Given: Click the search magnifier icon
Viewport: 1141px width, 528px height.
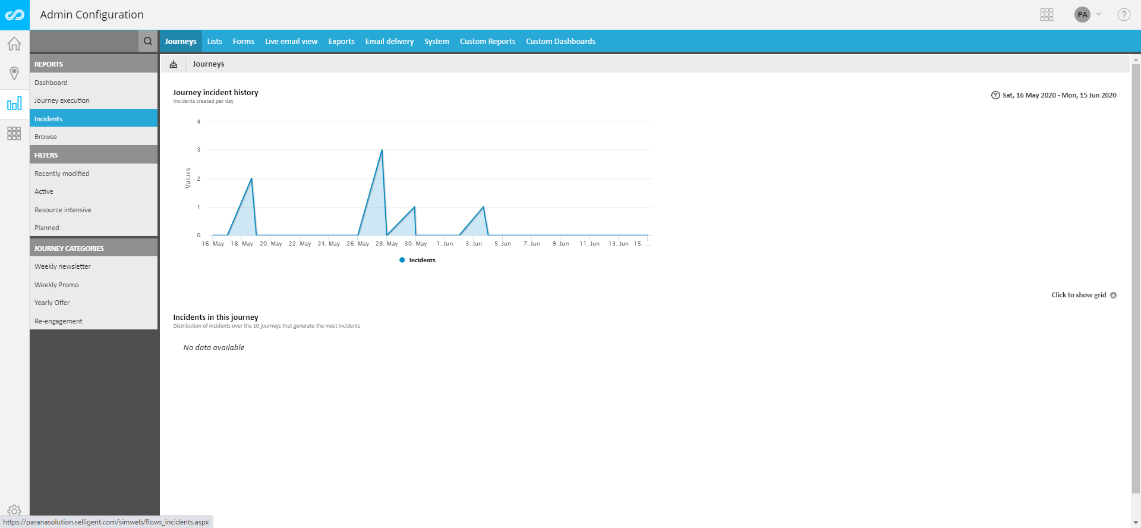Looking at the screenshot, I should (x=148, y=41).
